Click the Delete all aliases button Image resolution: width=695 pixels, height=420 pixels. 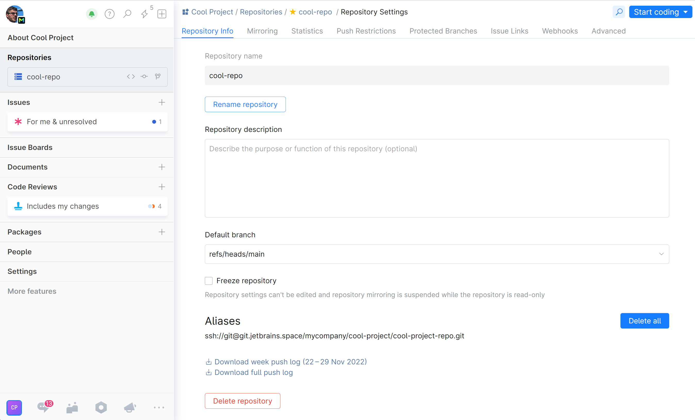point(645,321)
